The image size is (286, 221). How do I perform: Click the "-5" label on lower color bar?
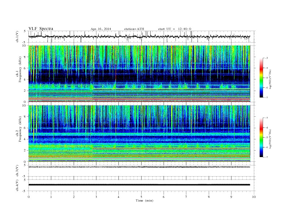(266, 138)
